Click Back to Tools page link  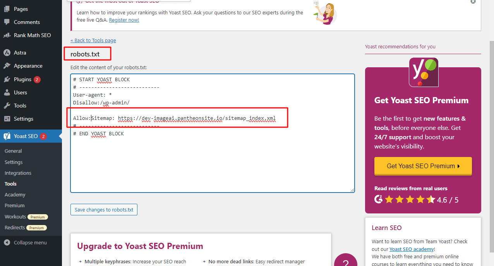point(93,40)
